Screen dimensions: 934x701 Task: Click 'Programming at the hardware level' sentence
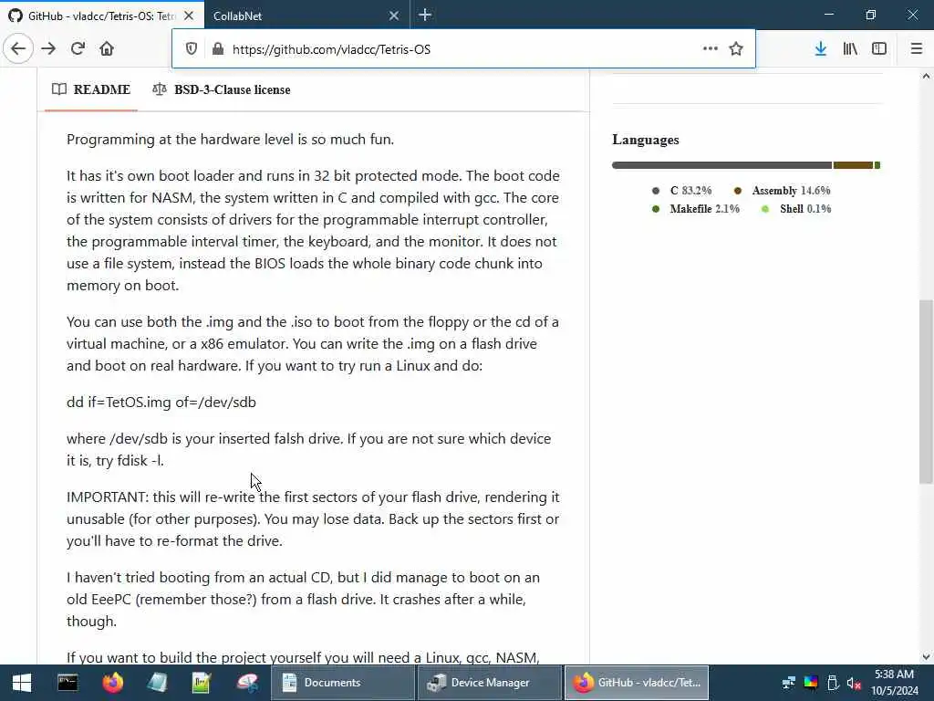pos(231,140)
